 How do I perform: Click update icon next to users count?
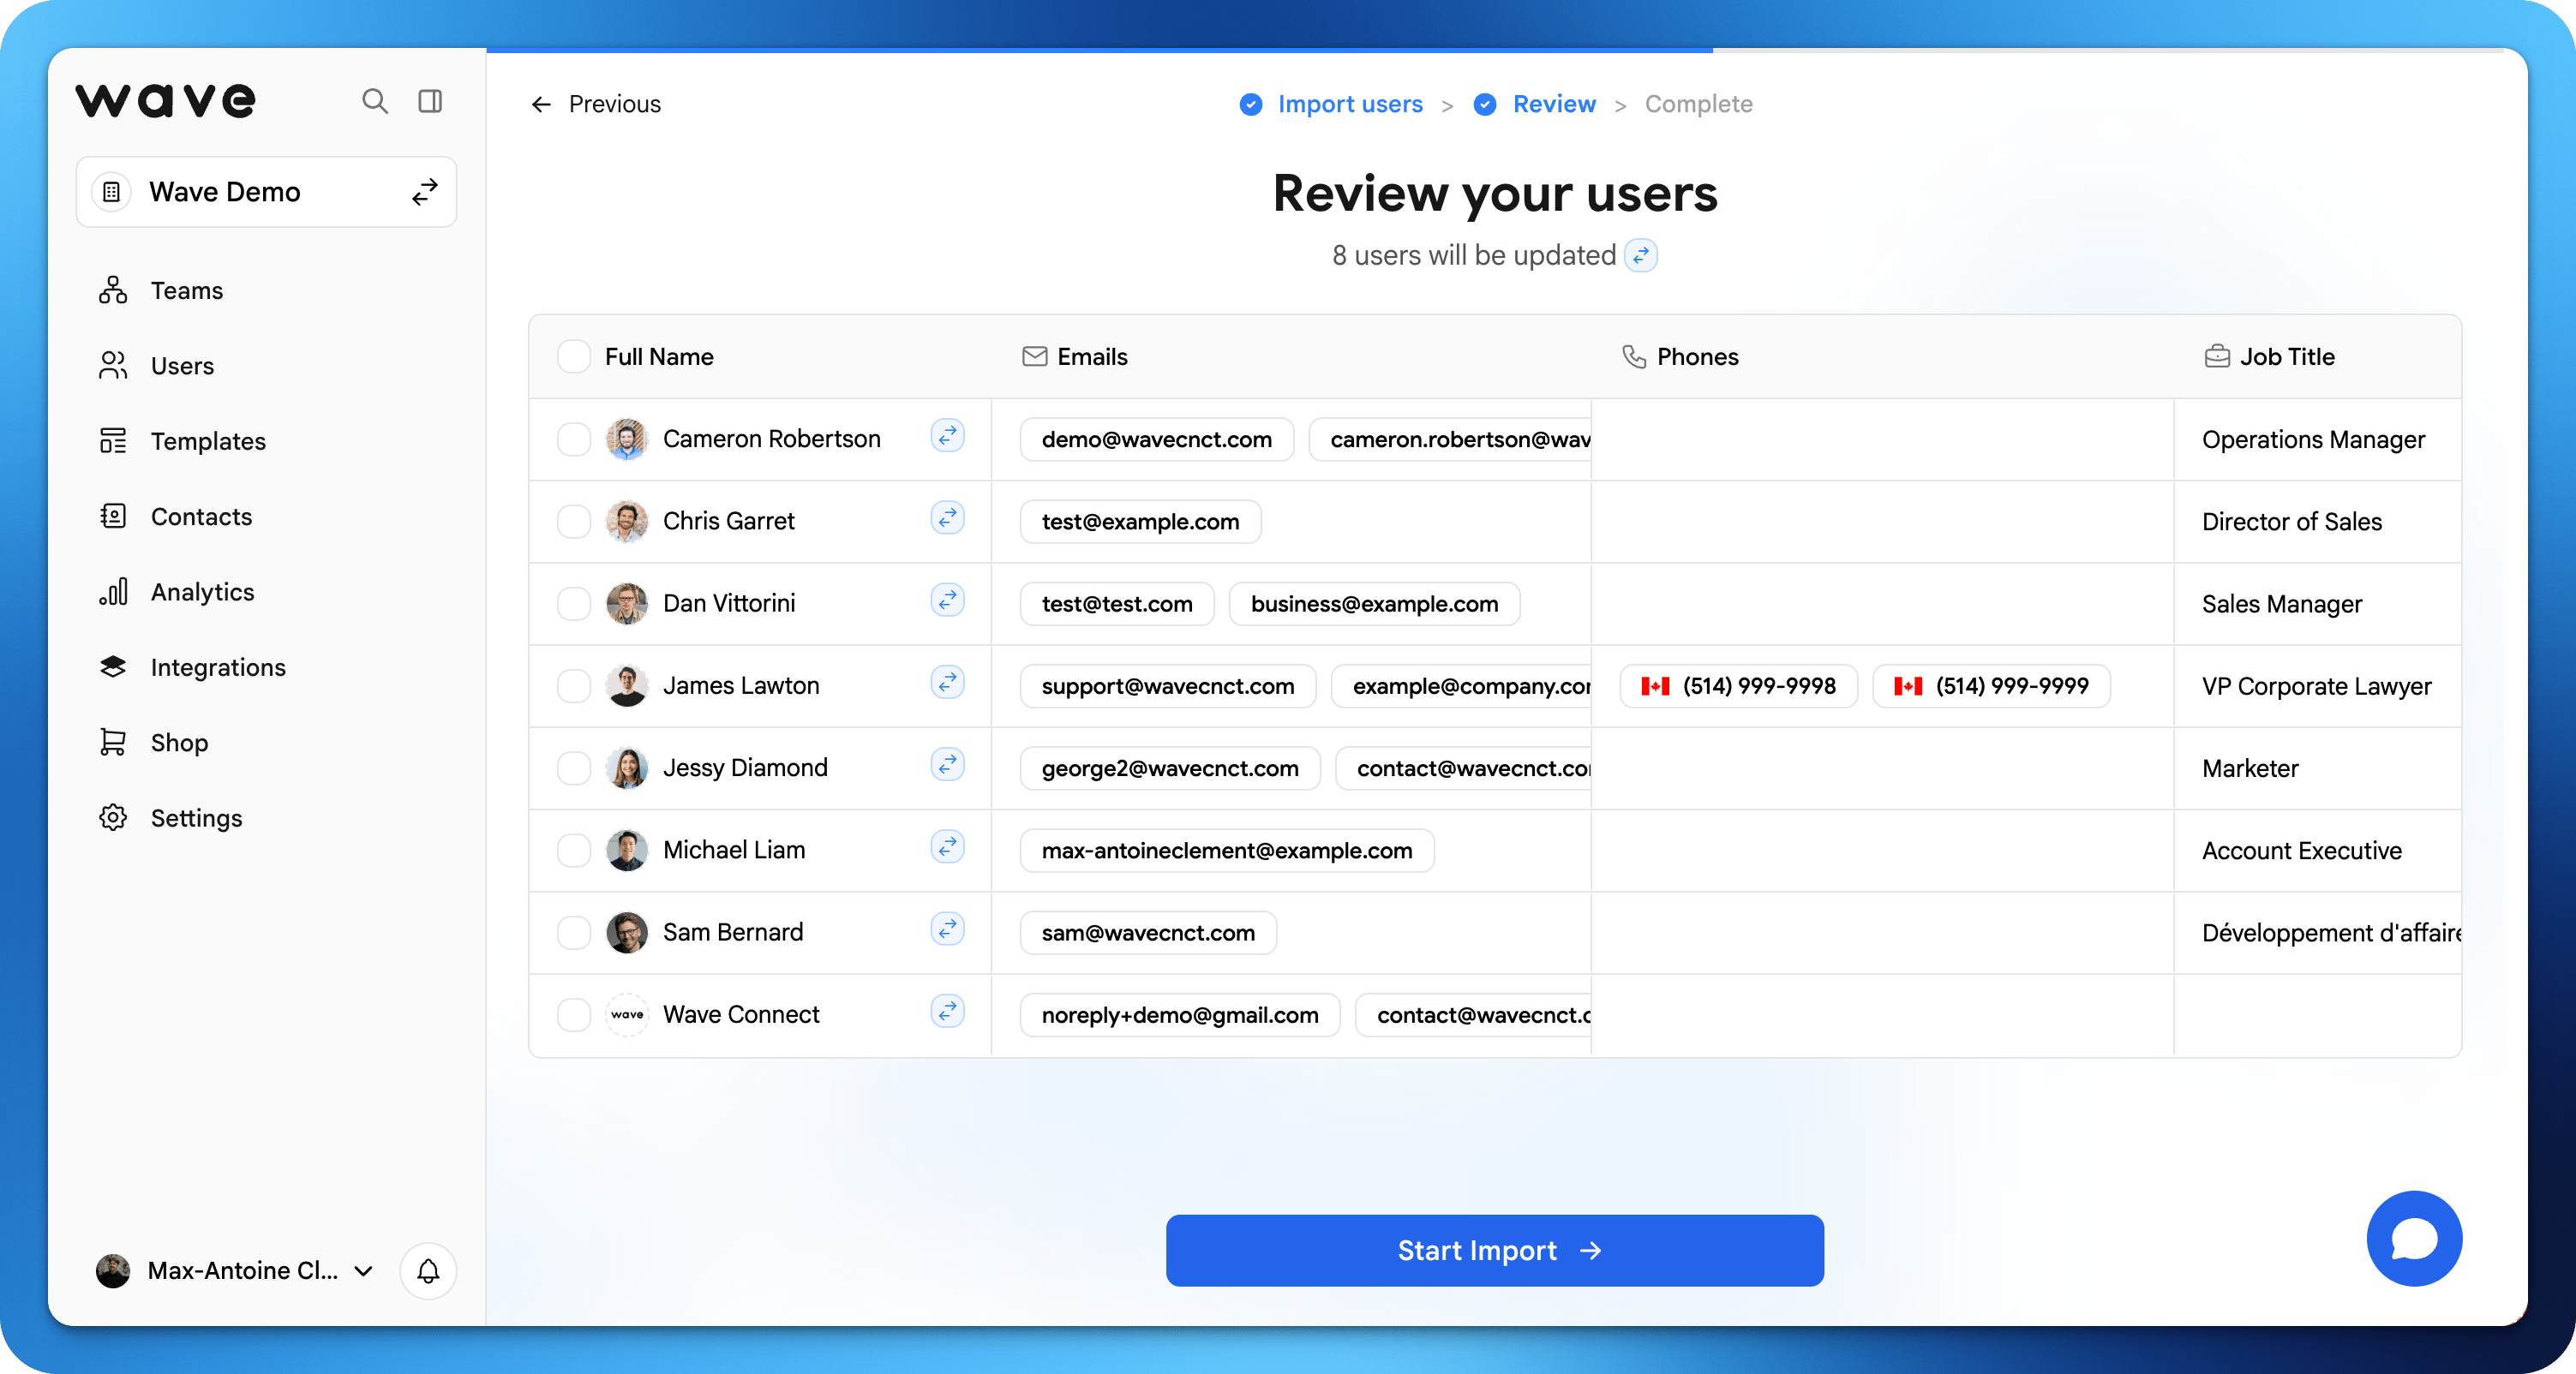[1640, 256]
